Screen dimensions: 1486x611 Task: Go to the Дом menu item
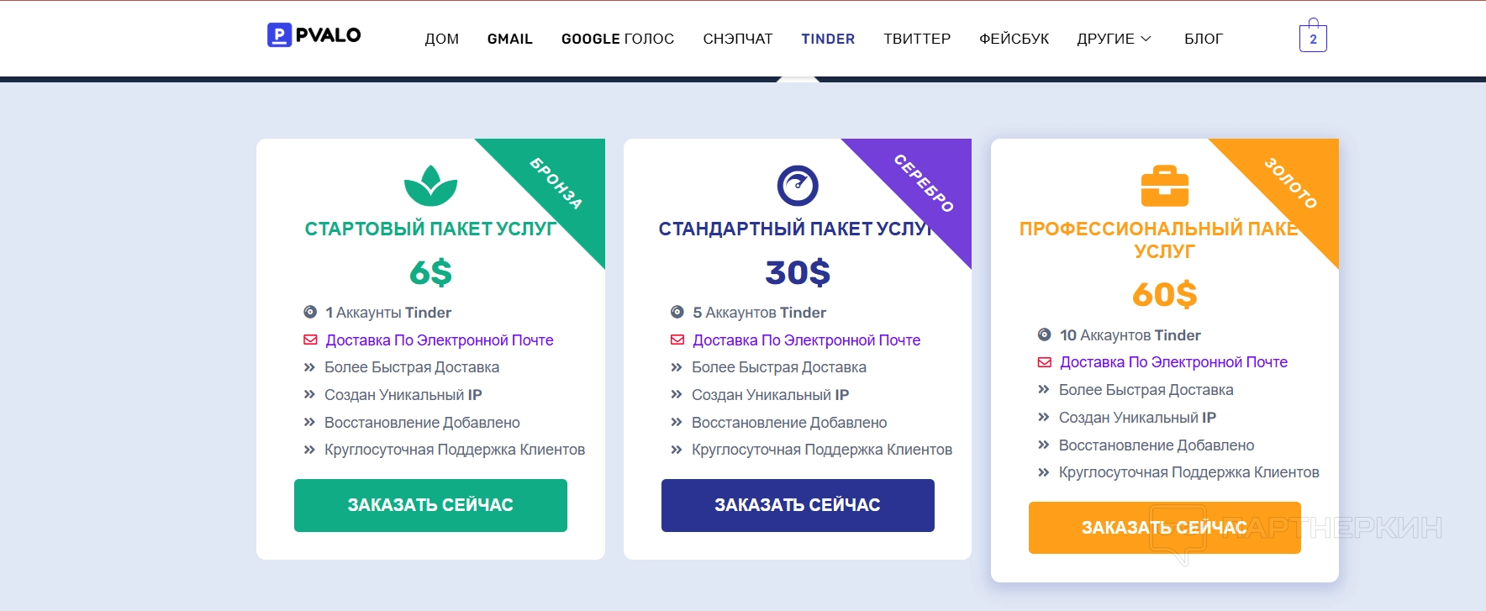click(x=441, y=39)
